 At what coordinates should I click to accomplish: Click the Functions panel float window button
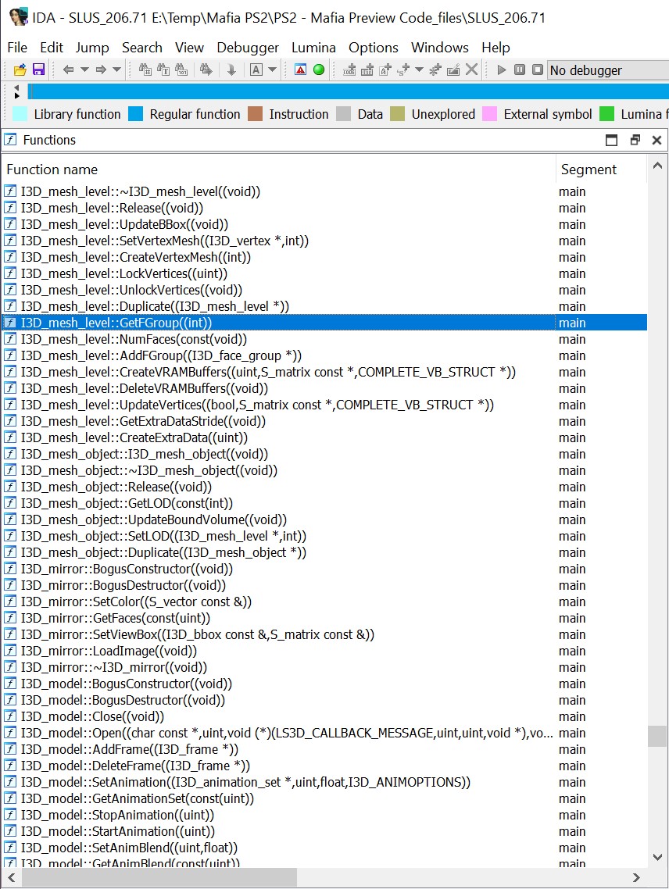(635, 141)
